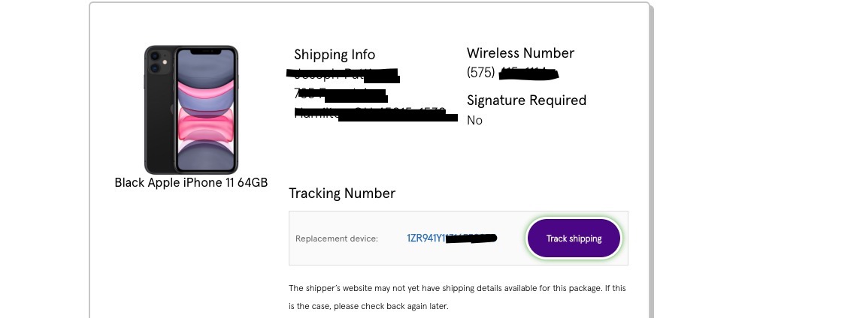Screen dimensions: 857x318
Task: Click the redacted recipient name line
Action: tap(344, 74)
